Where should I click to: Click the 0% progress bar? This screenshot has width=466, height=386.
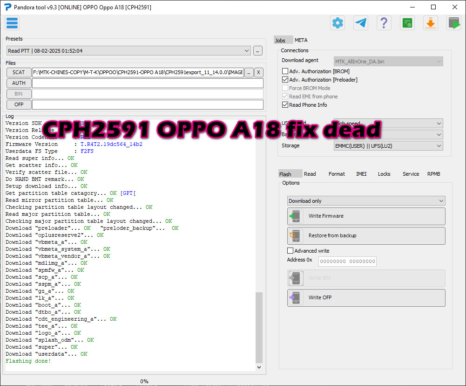pyautogui.click(x=144, y=381)
